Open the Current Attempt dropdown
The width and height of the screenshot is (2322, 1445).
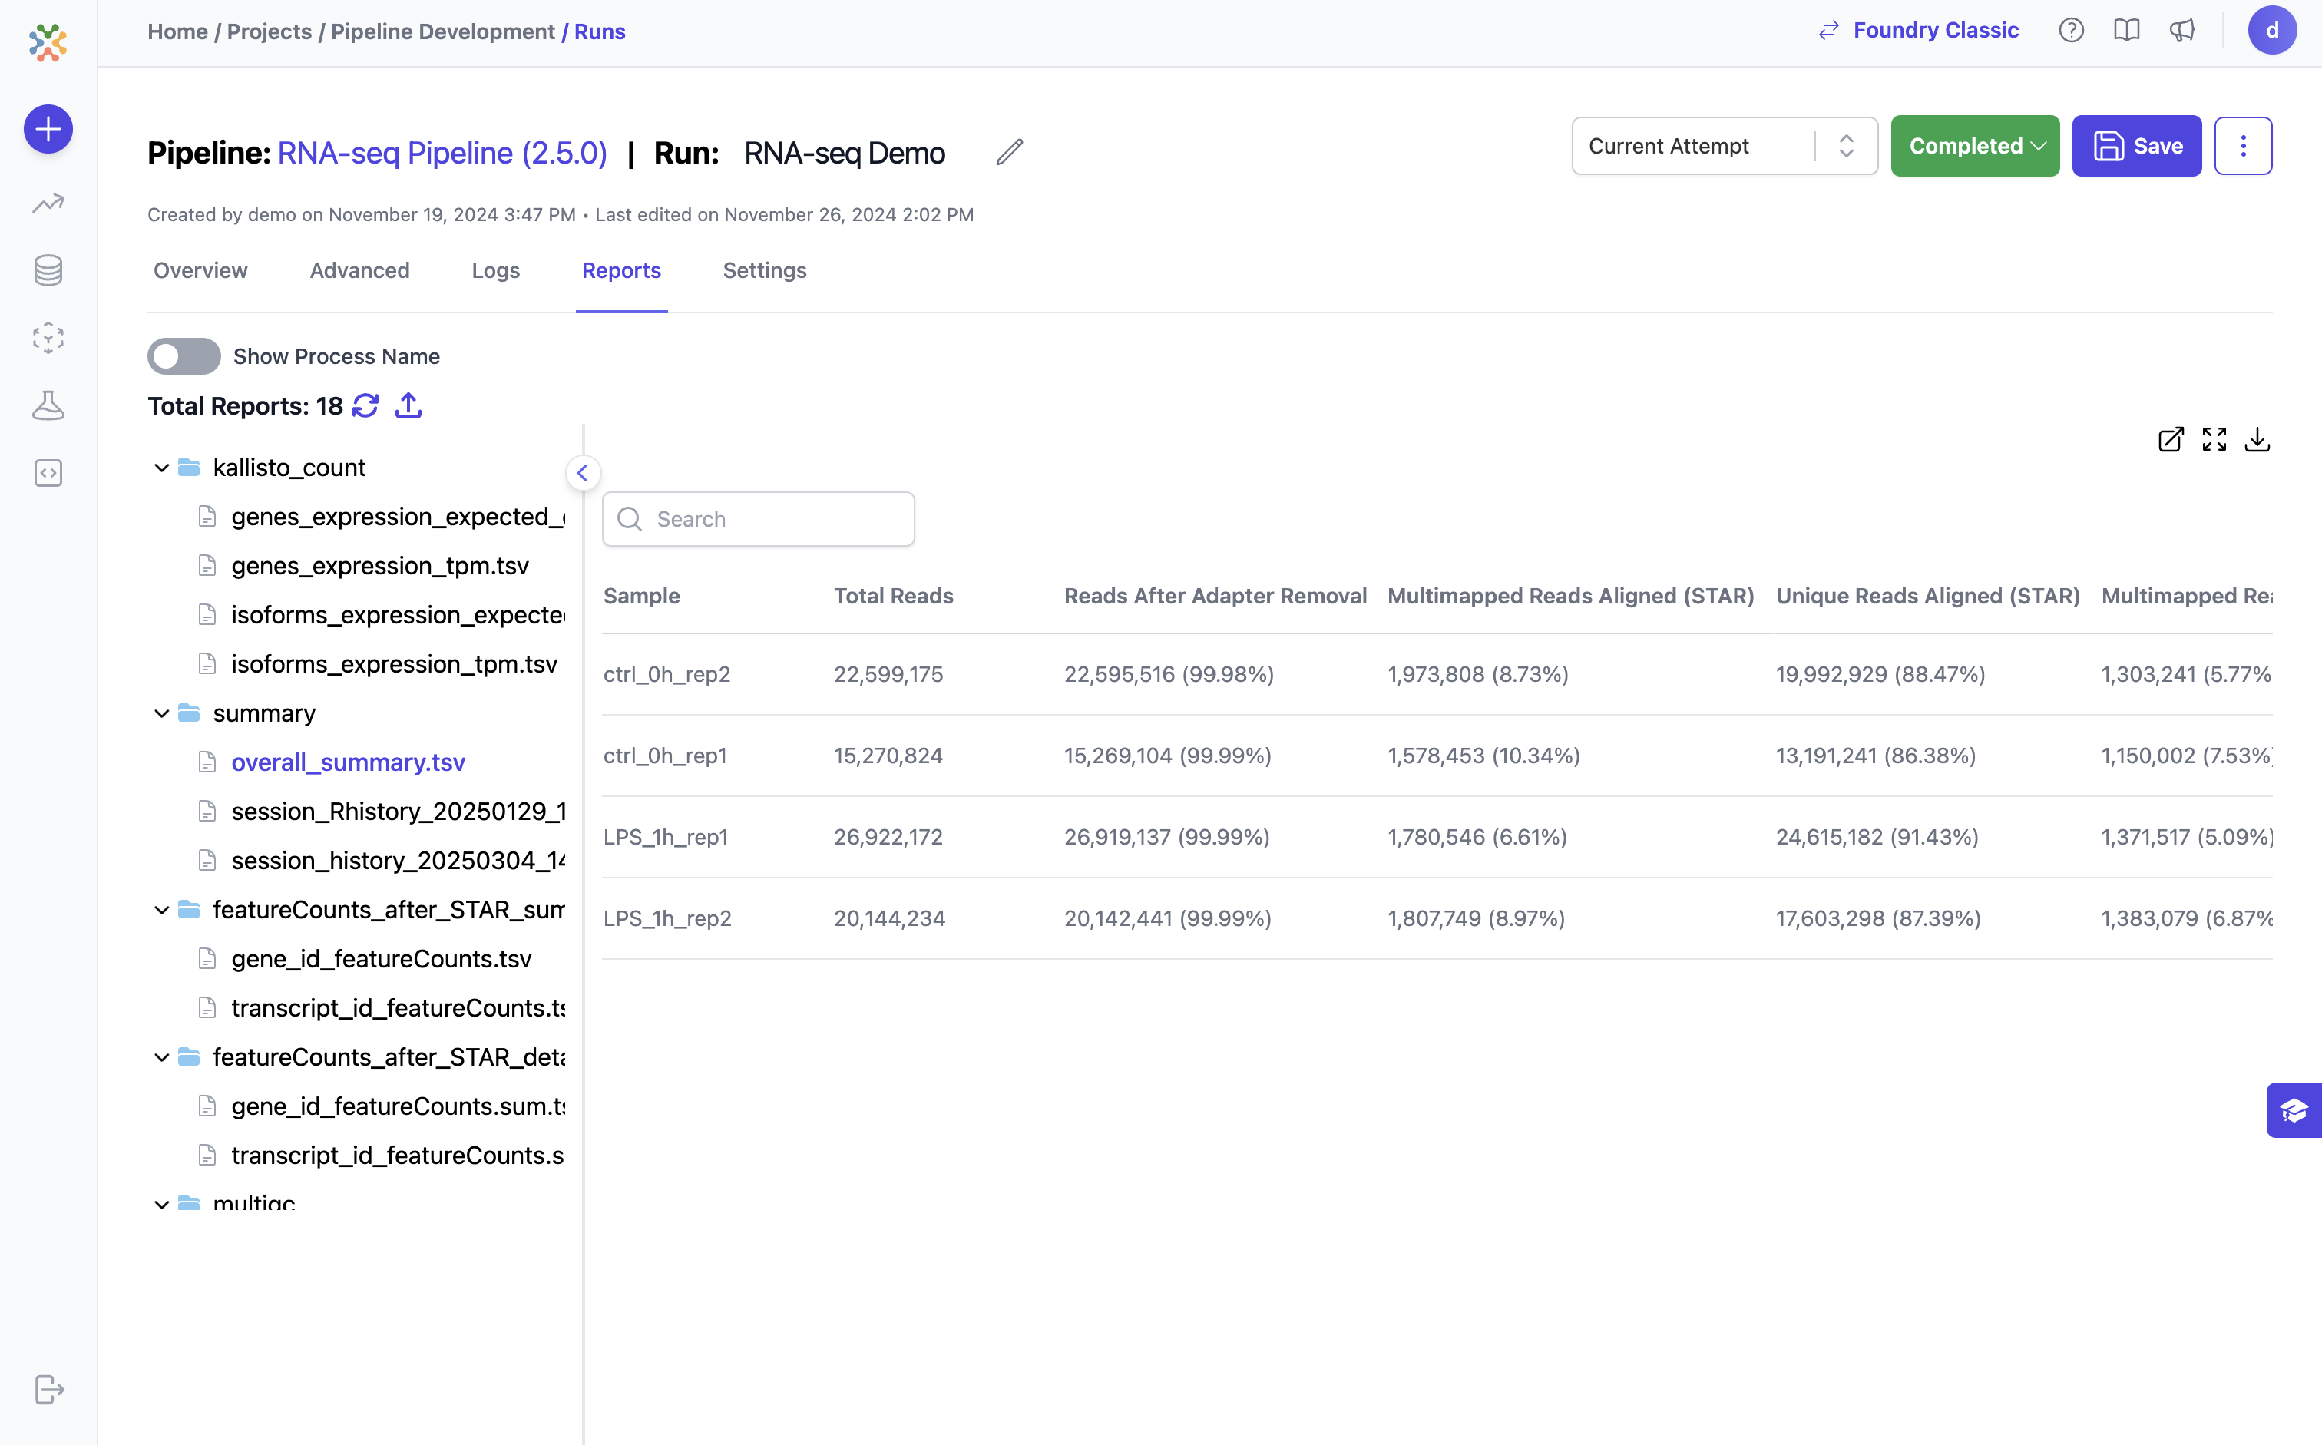click(1724, 146)
